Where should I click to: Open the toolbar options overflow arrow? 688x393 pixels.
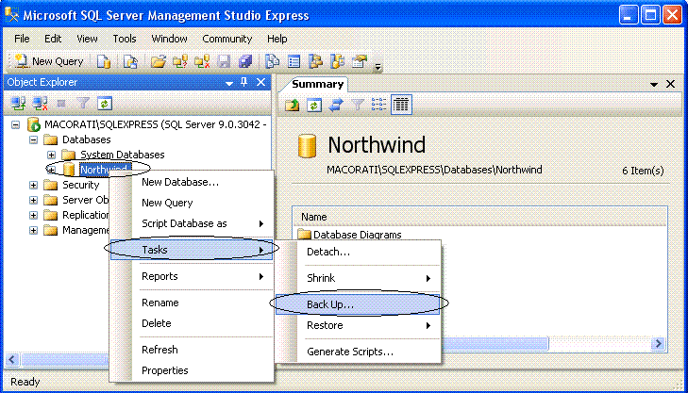(378, 67)
